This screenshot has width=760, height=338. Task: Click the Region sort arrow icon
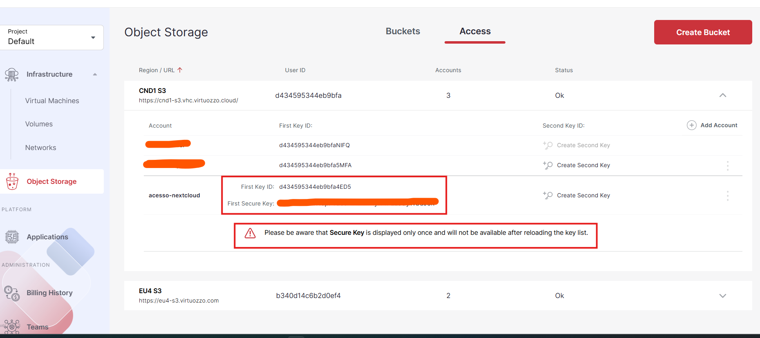tap(180, 70)
